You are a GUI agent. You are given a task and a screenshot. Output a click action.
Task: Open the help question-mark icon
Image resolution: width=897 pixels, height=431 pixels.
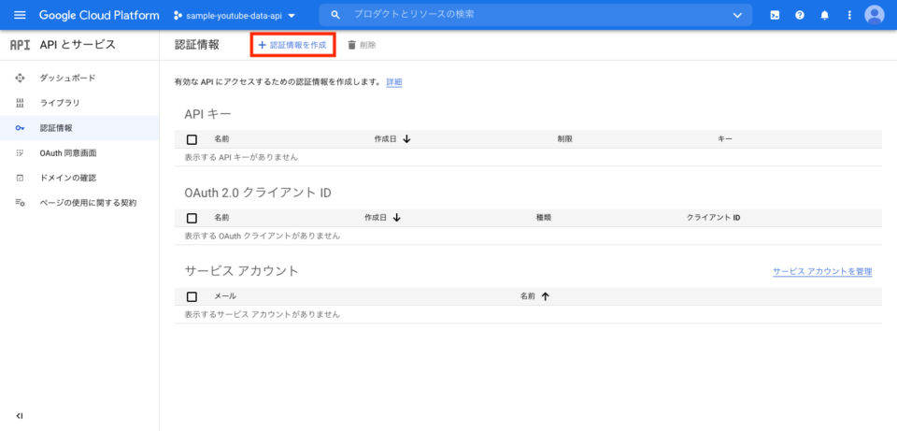(x=800, y=16)
